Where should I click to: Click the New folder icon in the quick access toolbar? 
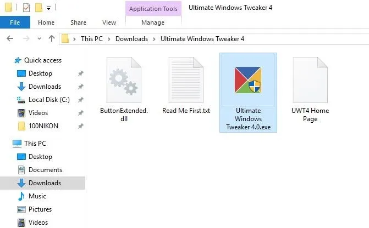coord(38,8)
